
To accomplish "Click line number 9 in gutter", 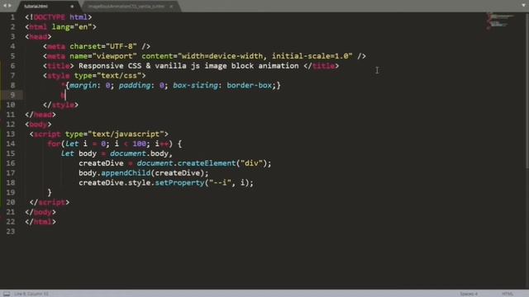I will point(12,95).
